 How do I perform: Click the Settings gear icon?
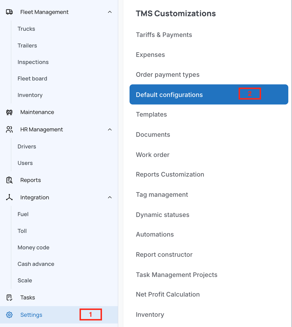pyautogui.click(x=9, y=315)
